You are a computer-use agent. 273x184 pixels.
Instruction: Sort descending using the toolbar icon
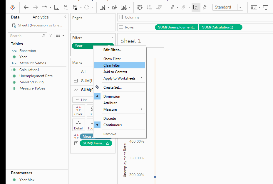pos(159,7)
